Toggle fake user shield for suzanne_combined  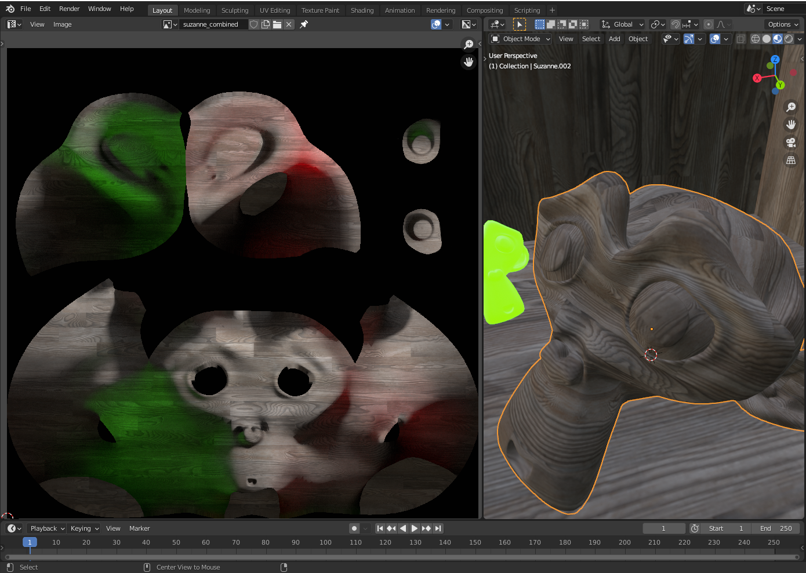[254, 24]
